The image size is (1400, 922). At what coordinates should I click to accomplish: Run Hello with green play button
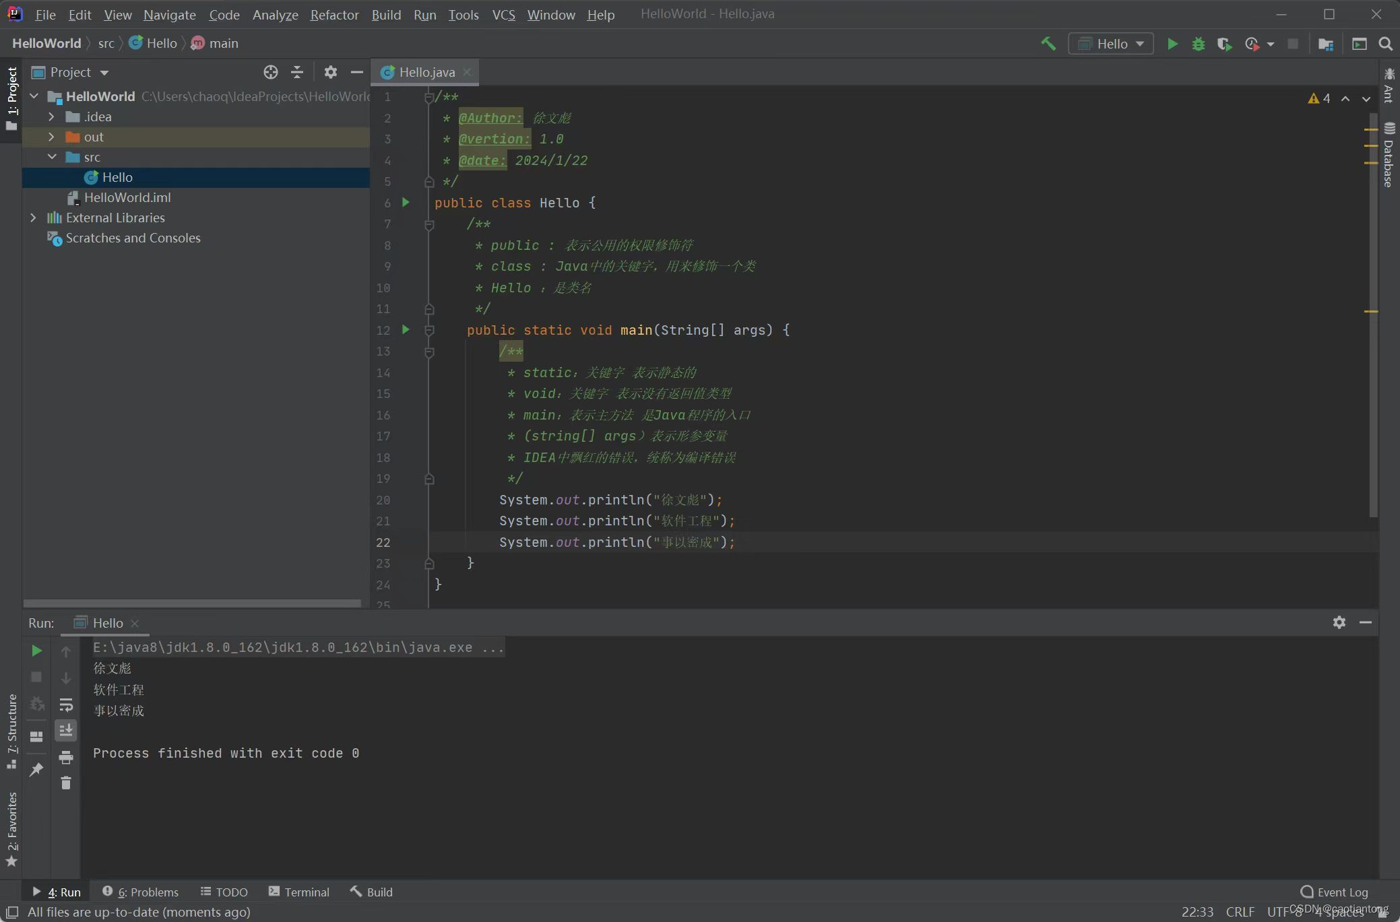(x=1172, y=44)
